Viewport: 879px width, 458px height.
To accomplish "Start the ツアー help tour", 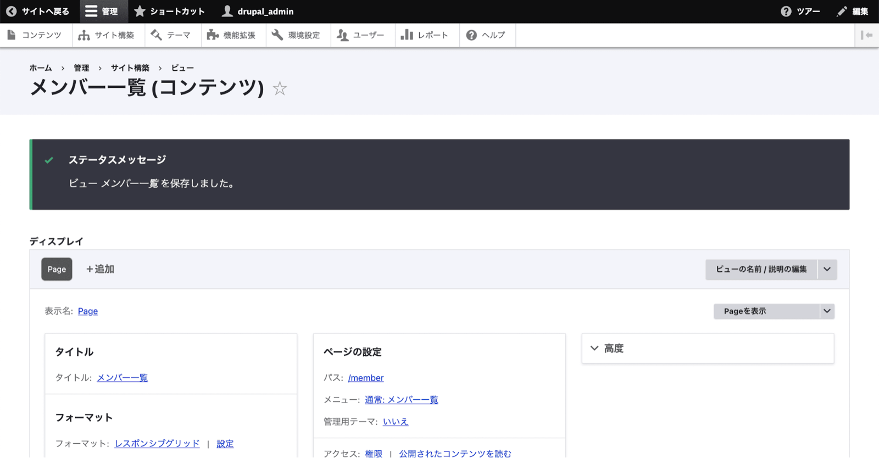I will click(x=800, y=12).
